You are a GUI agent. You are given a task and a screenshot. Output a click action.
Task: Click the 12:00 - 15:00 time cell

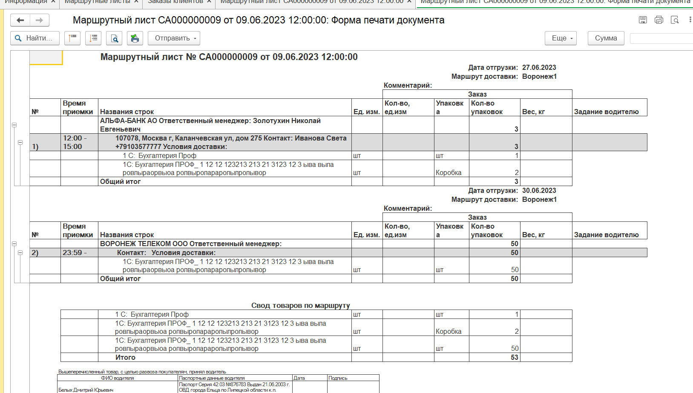79,142
